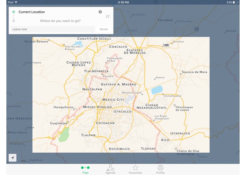The width and height of the screenshot is (246, 175).
Task: Open the "Leave now" time selector
Action: [52, 29]
